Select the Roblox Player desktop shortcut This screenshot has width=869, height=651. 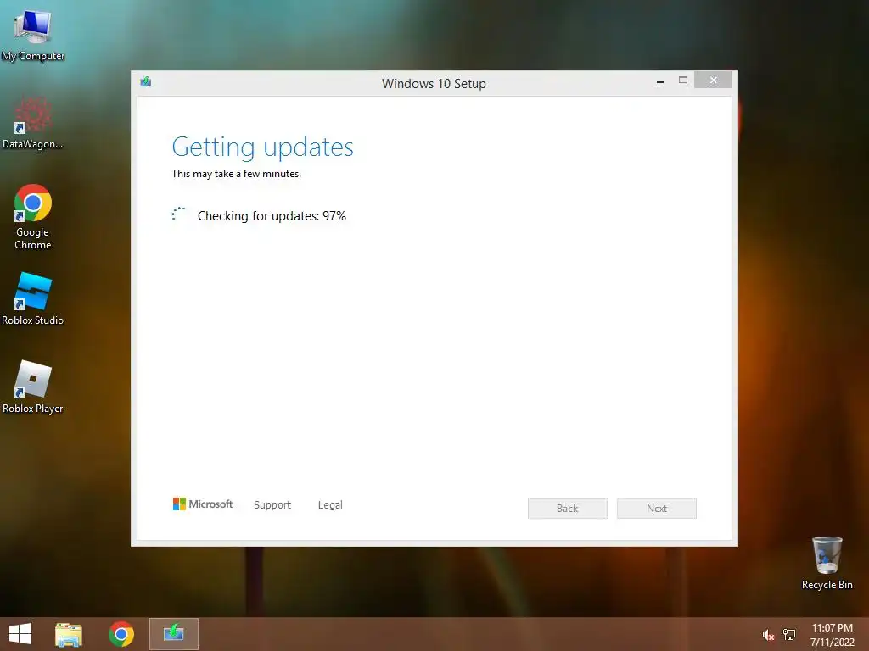pyautogui.click(x=33, y=387)
